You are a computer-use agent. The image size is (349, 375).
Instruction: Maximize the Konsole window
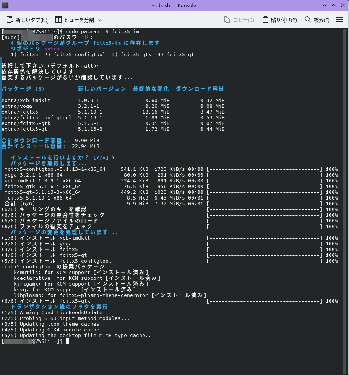click(x=333, y=5)
